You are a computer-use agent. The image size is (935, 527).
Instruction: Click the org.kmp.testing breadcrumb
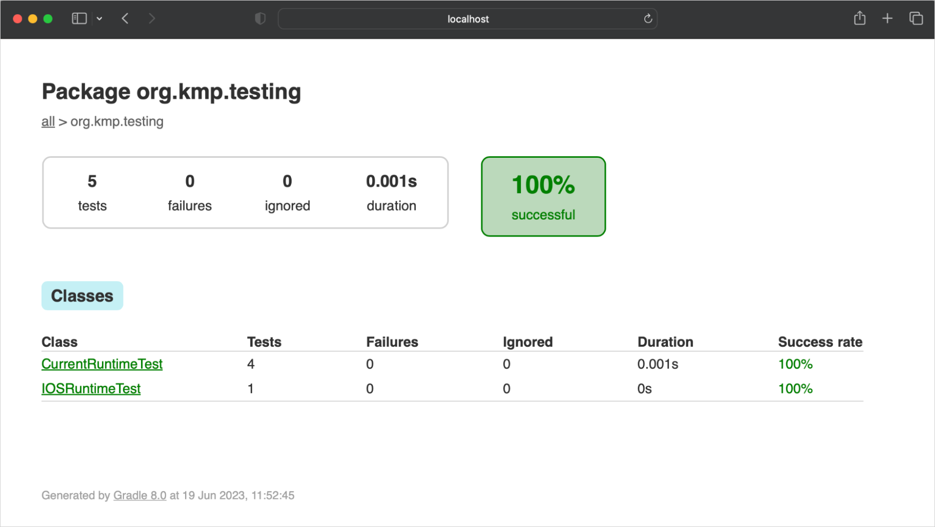tap(117, 121)
